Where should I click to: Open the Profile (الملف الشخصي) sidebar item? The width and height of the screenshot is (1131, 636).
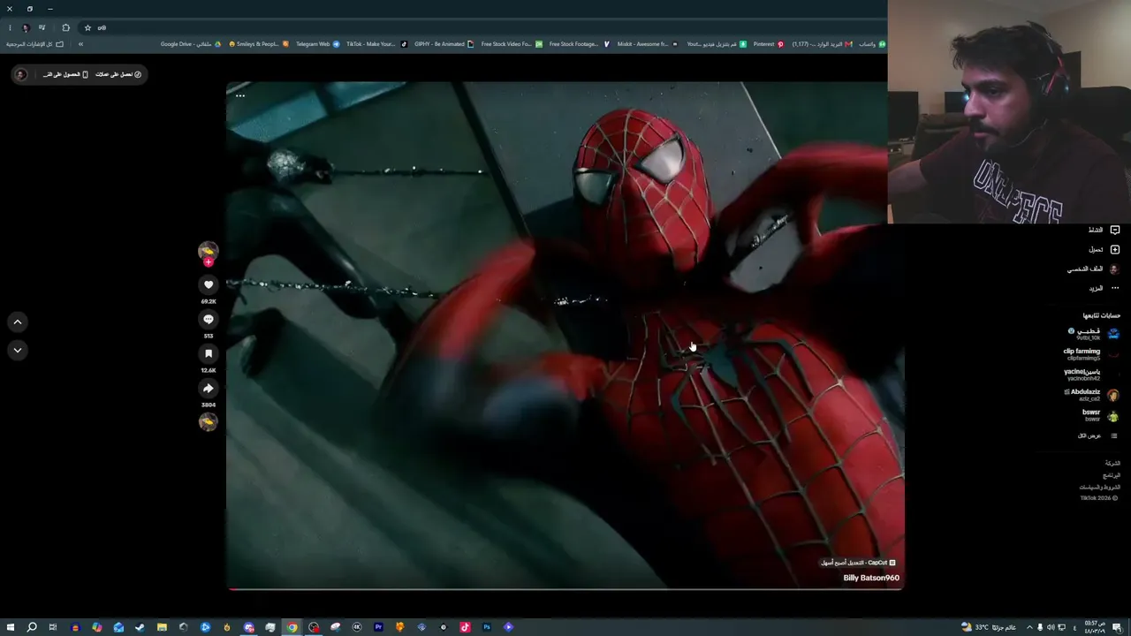(1093, 269)
